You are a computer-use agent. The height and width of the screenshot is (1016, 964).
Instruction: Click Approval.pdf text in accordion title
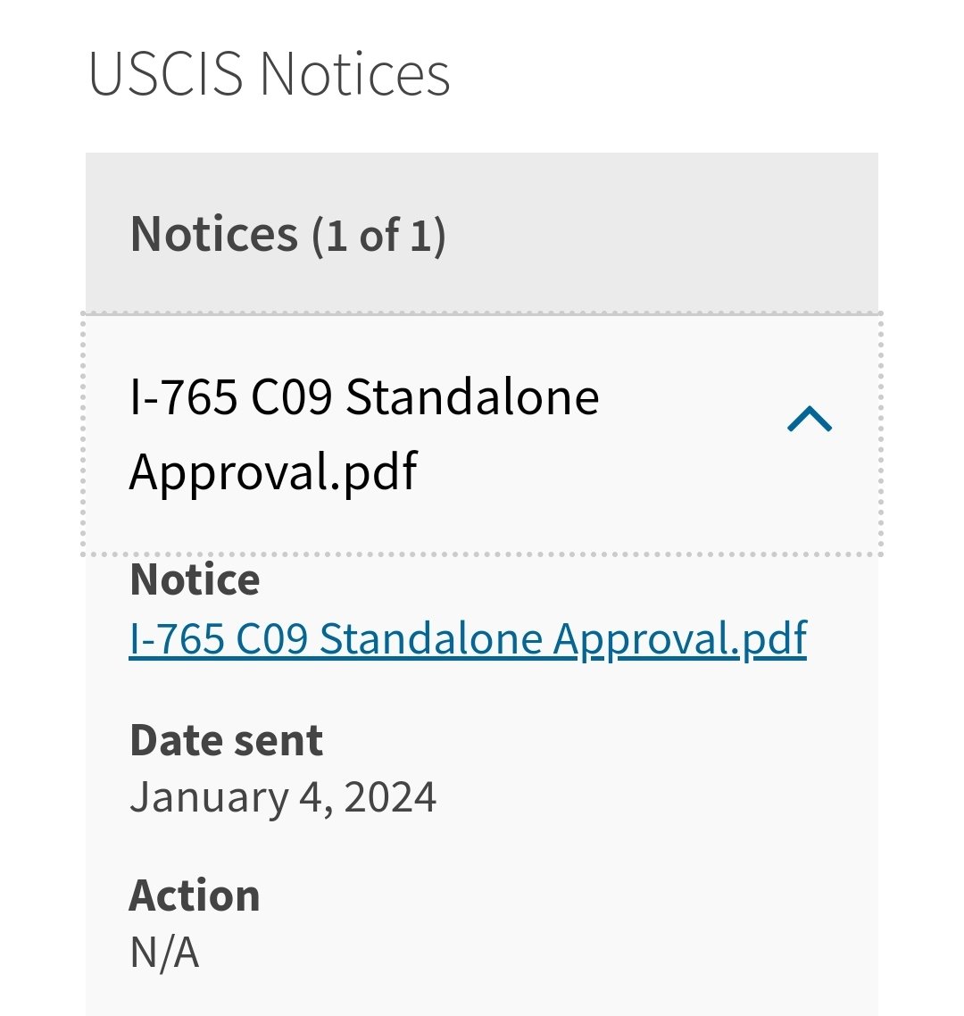tap(273, 473)
